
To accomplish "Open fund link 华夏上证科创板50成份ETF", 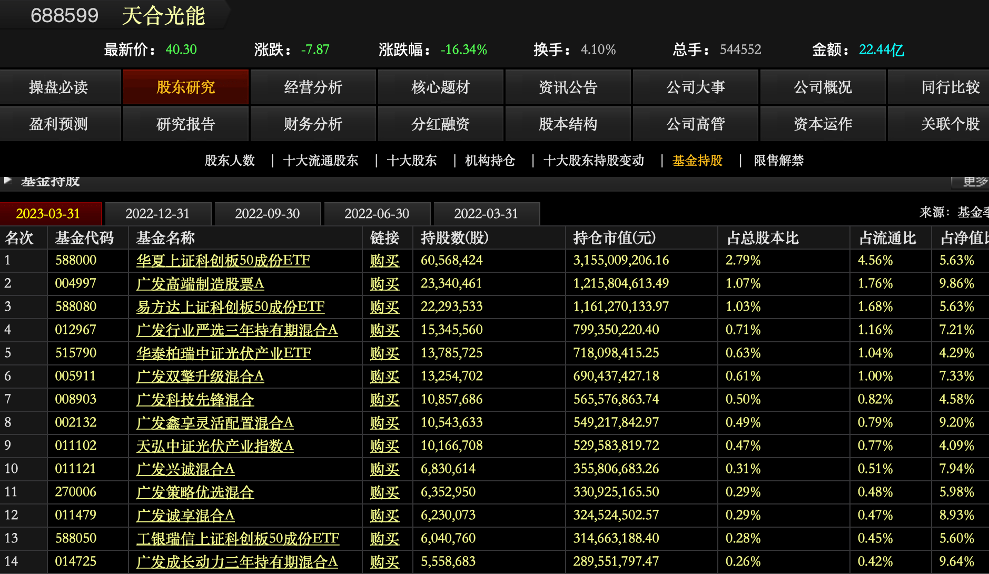I will click(223, 261).
